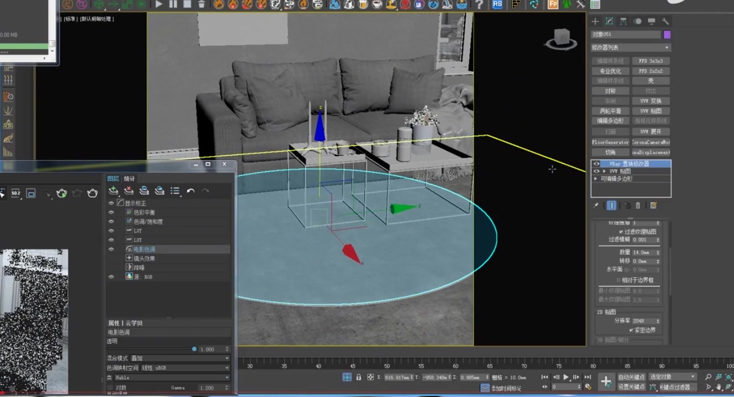Click the 设置关键点 button
Image resolution: width=734 pixels, height=397 pixels.
point(631,387)
